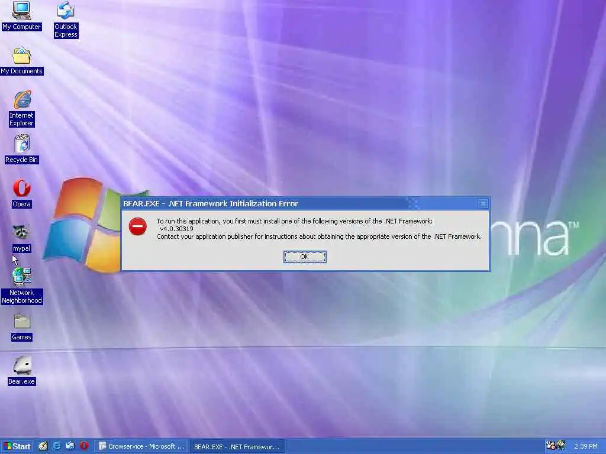
Task: Select the My Documents folder icon
Action: [x=22, y=61]
